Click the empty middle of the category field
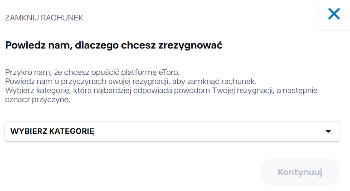The image size is (350, 191). [204, 132]
